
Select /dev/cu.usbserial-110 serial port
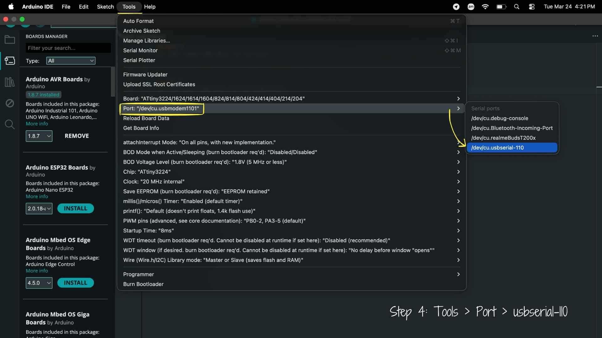pos(512,148)
